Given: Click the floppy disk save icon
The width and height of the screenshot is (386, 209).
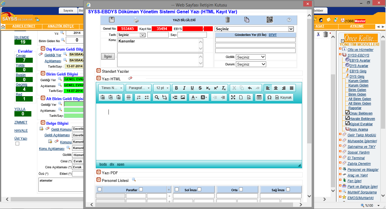Looking at the screenshot, I should click(x=112, y=20).
